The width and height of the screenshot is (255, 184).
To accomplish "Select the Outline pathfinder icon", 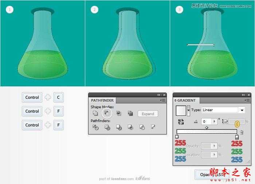I will tap(142, 127).
